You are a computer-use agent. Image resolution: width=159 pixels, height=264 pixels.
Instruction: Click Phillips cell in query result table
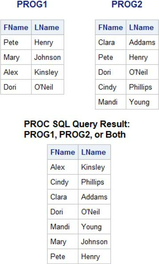click(x=95, y=182)
